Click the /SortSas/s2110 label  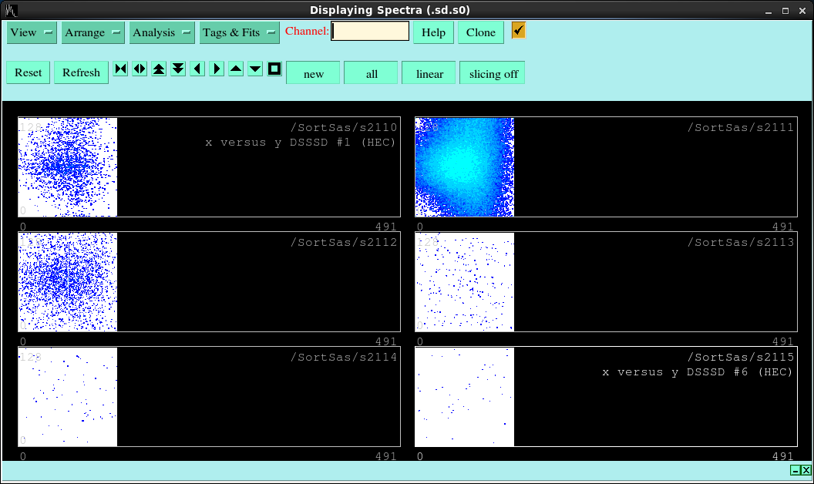tap(344, 127)
